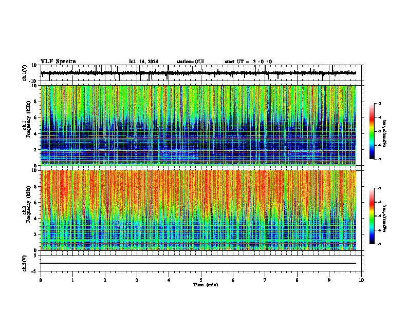Click time axis tick label "2"

105,280
